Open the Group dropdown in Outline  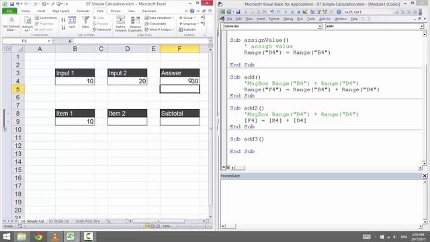point(187,18)
